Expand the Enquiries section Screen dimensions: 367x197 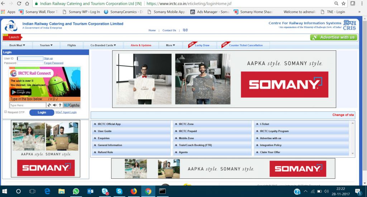coord(132,138)
